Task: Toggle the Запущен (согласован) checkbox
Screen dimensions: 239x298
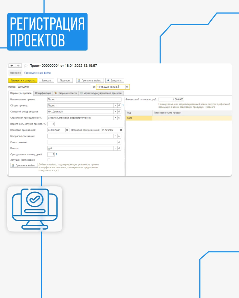Action: [x=49, y=160]
